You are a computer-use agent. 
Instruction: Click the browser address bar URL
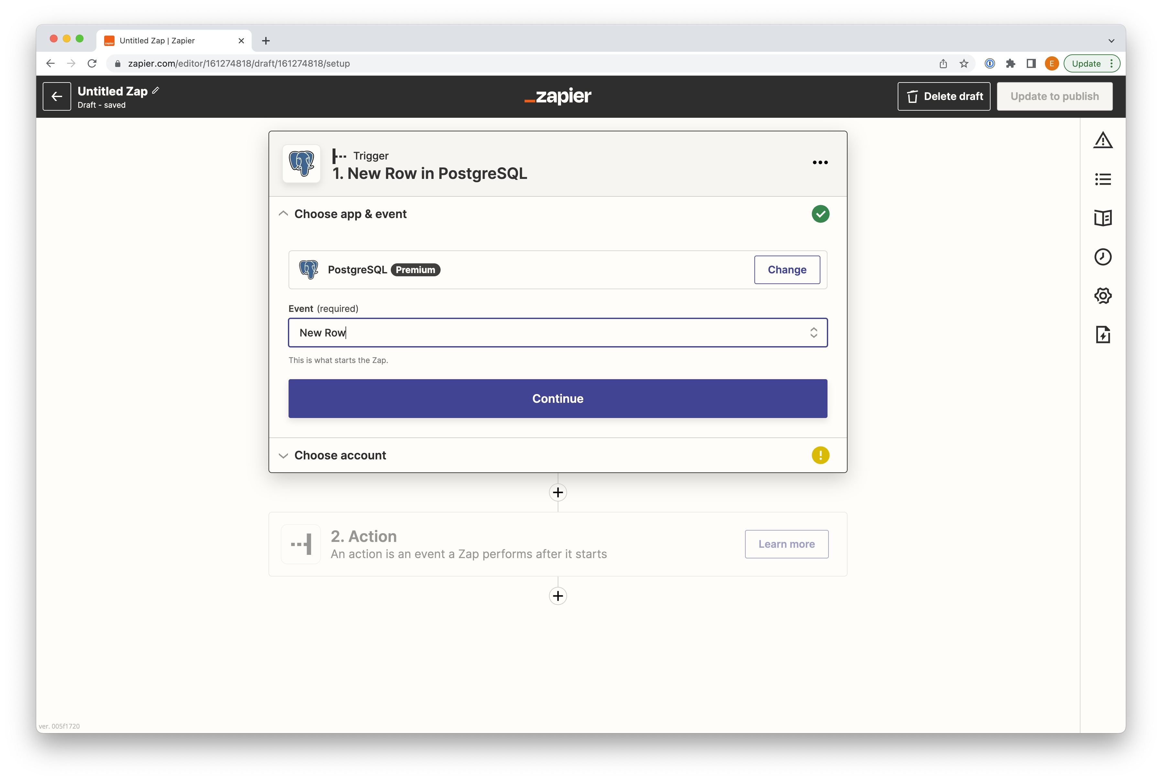coord(239,64)
